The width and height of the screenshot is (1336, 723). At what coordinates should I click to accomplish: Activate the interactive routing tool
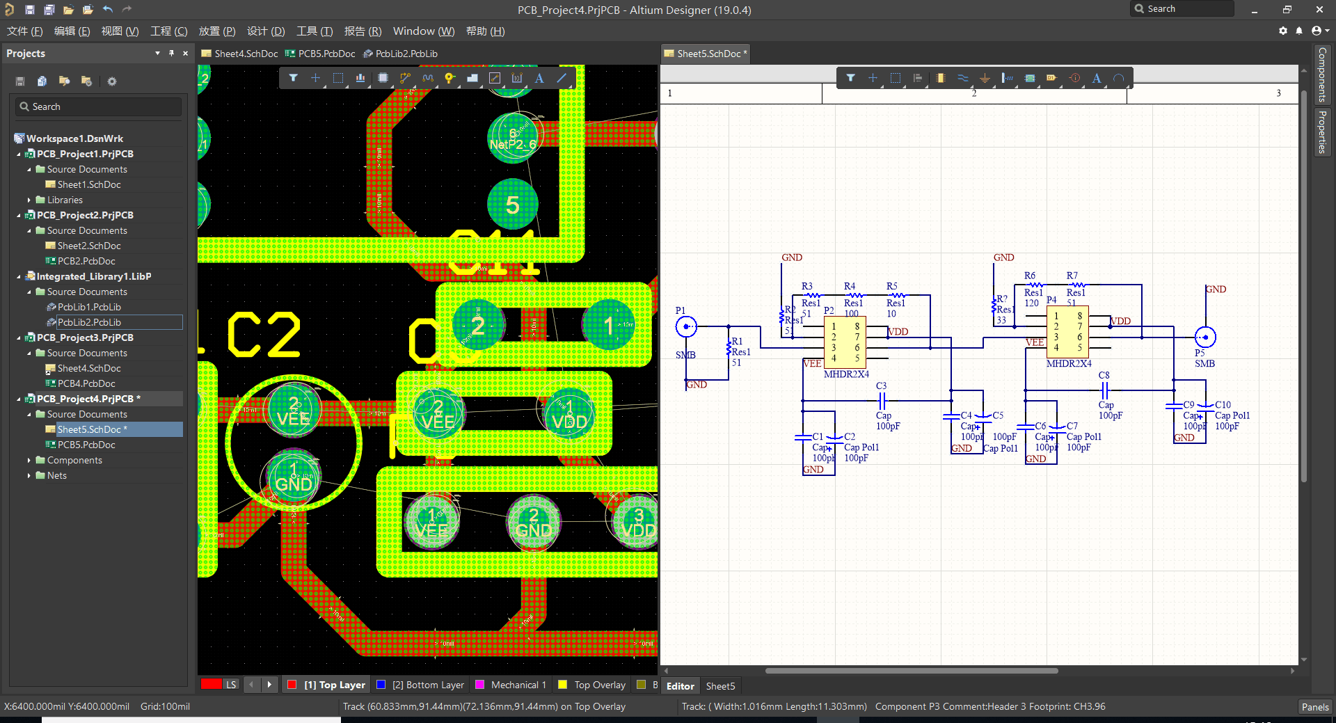click(405, 78)
